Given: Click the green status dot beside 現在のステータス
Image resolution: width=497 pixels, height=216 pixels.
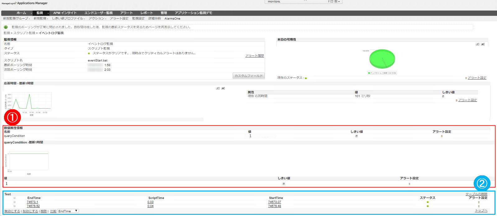Looking at the screenshot, I should pos(306,78).
